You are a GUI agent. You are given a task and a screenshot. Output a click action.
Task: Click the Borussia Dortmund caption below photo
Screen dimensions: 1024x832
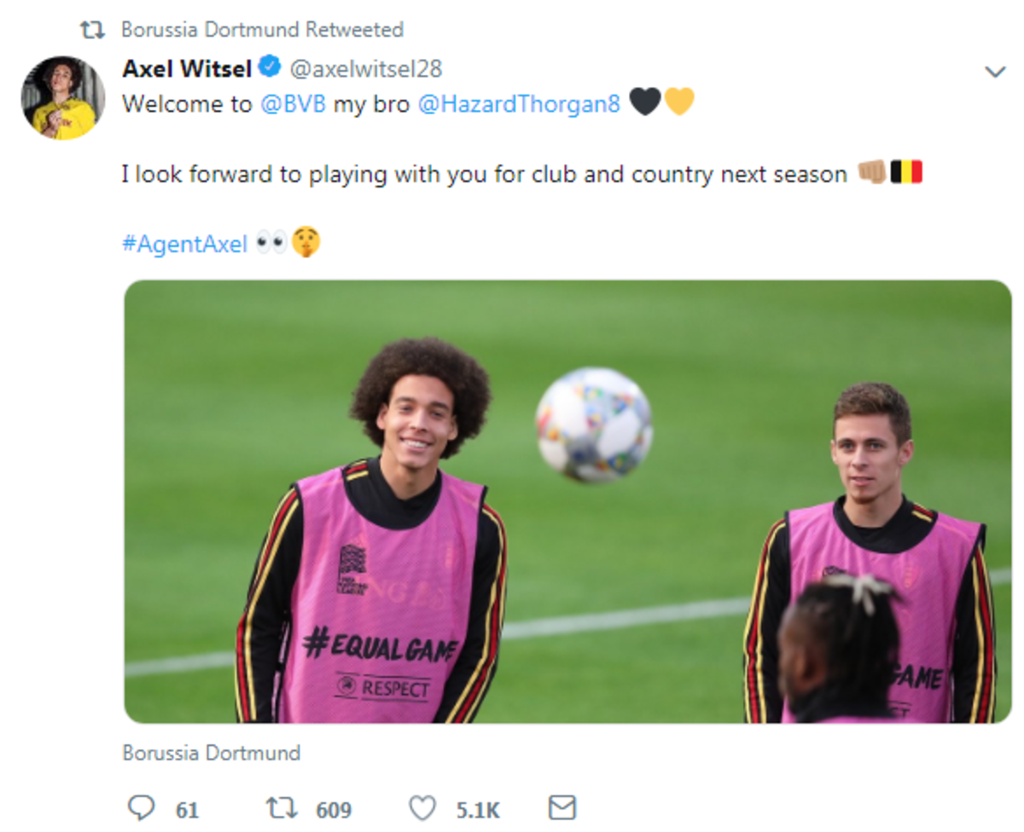coord(212,753)
